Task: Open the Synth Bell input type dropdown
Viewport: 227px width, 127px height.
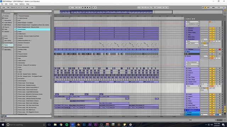Action: tap(204, 39)
